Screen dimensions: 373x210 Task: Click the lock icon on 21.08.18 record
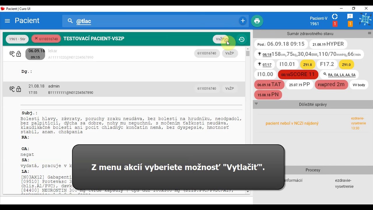pos(19,89)
